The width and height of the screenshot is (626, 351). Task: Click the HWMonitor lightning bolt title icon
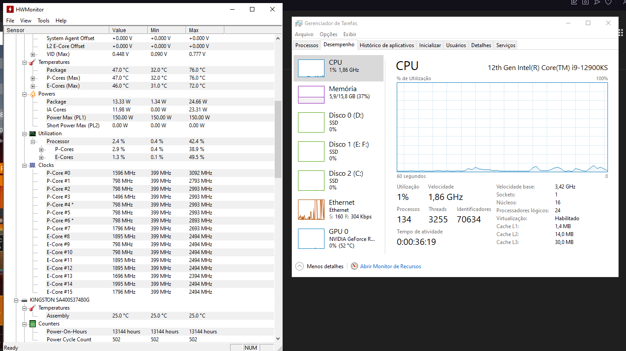pos(10,9)
